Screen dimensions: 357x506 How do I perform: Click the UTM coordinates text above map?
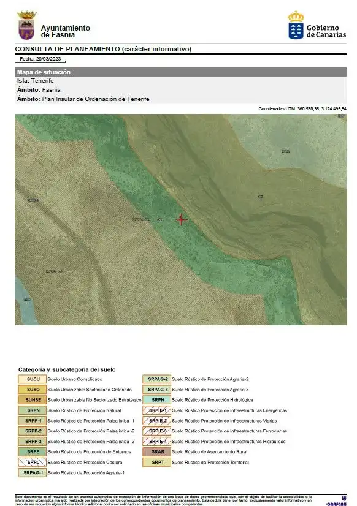pos(302,109)
